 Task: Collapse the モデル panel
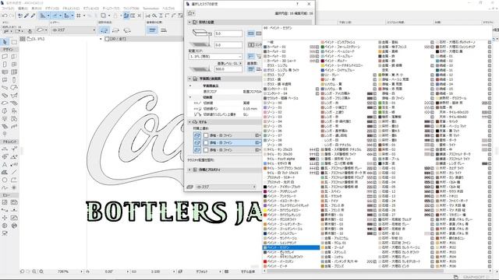click(190, 122)
